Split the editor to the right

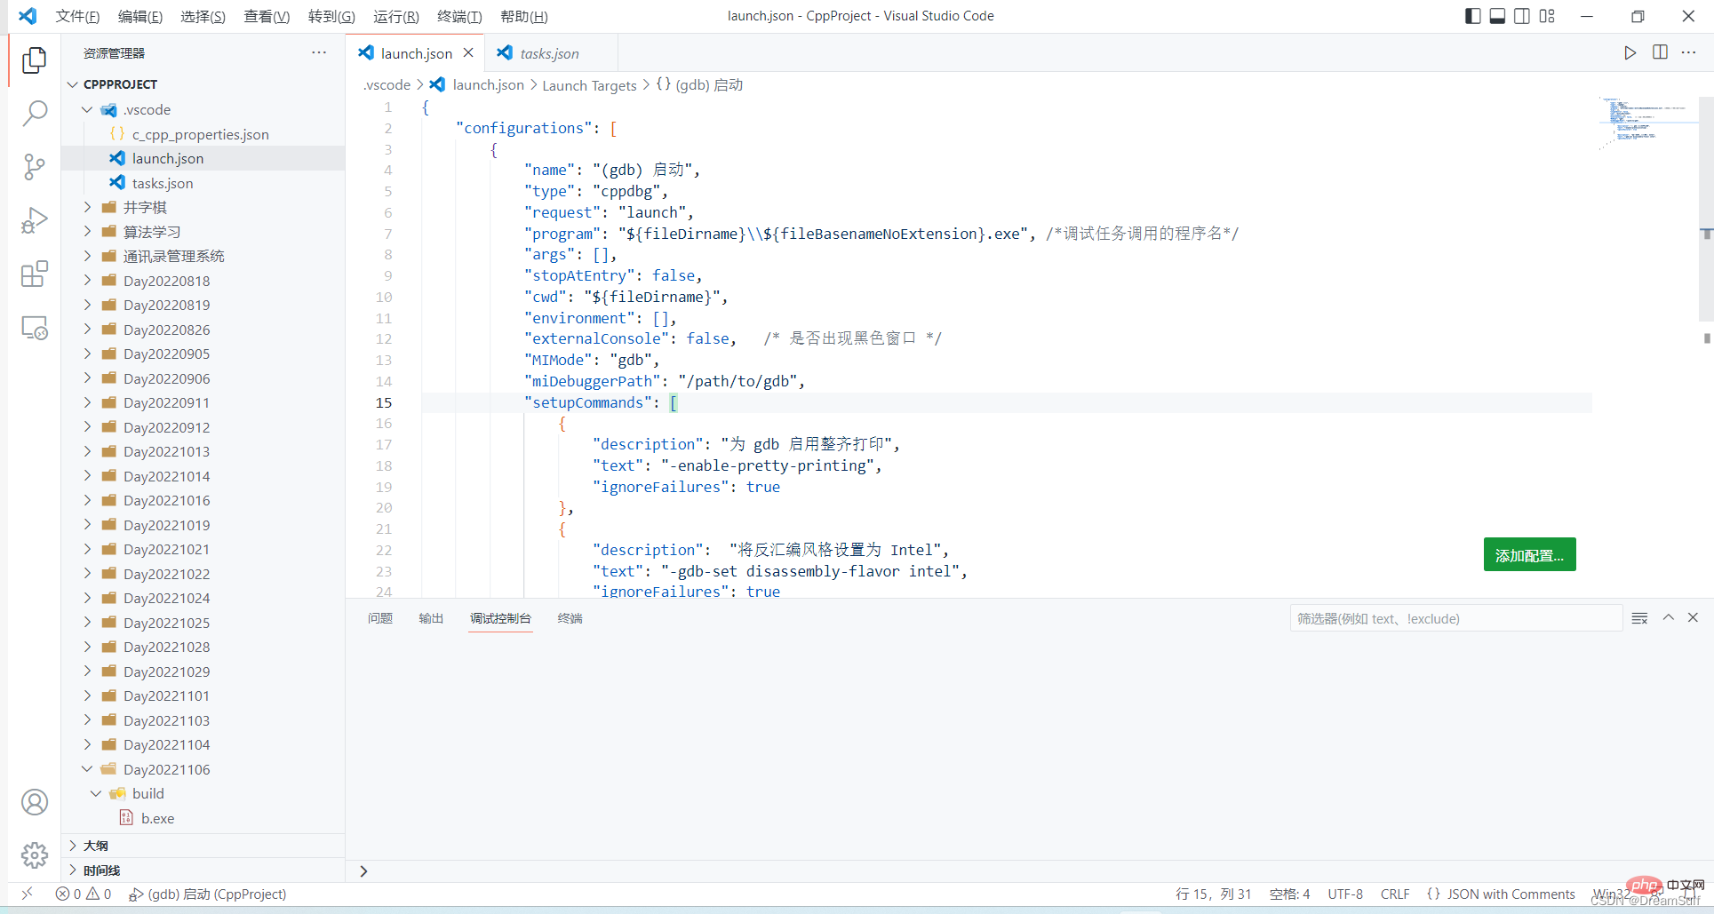[x=1660, y=52]
